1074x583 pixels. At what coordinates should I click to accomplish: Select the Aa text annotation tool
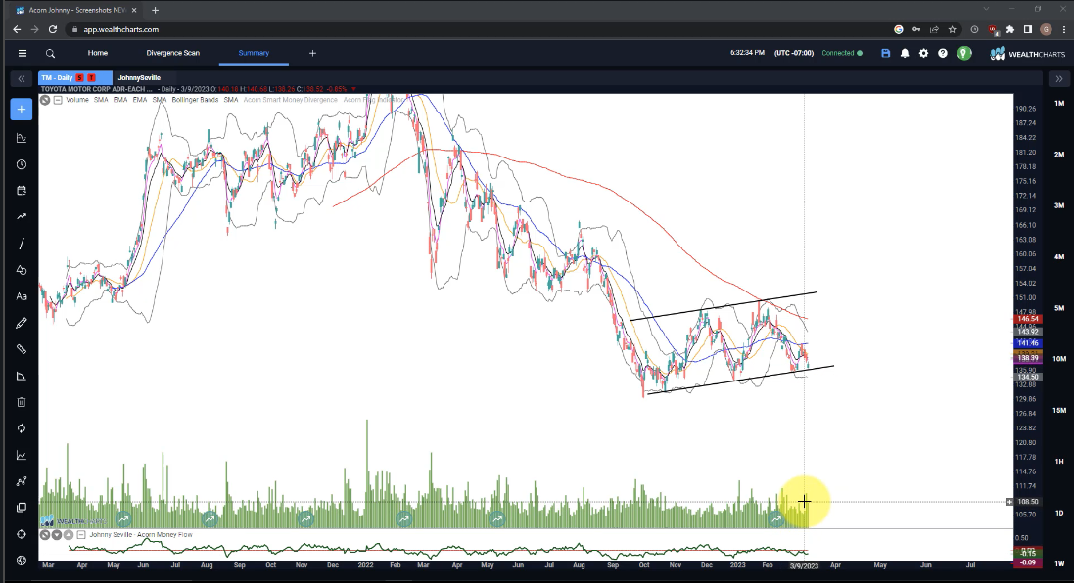click(22, 296)
